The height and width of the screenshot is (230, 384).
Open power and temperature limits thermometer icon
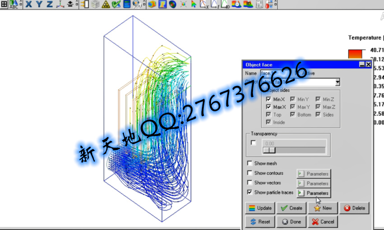pyautogui.click(x=269, y=4)
